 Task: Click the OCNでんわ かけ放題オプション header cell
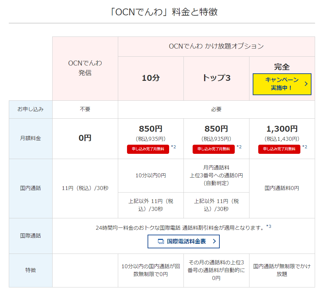click(216, 46)
